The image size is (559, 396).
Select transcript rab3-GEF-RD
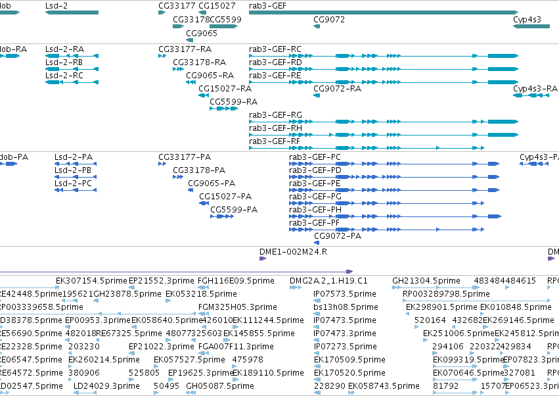click(x=275, y=62)
